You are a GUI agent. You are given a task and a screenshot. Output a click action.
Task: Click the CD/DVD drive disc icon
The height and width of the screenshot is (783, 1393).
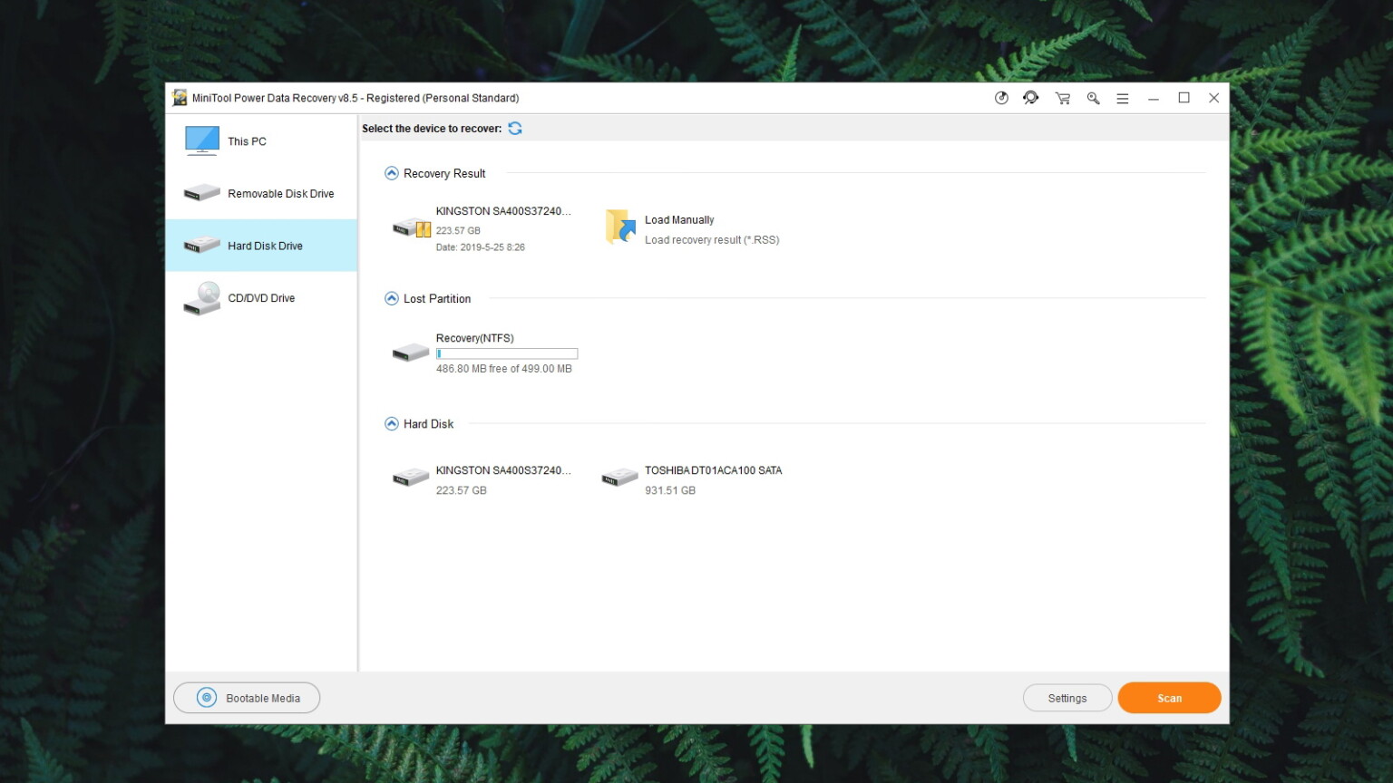[x=201, y=298]
